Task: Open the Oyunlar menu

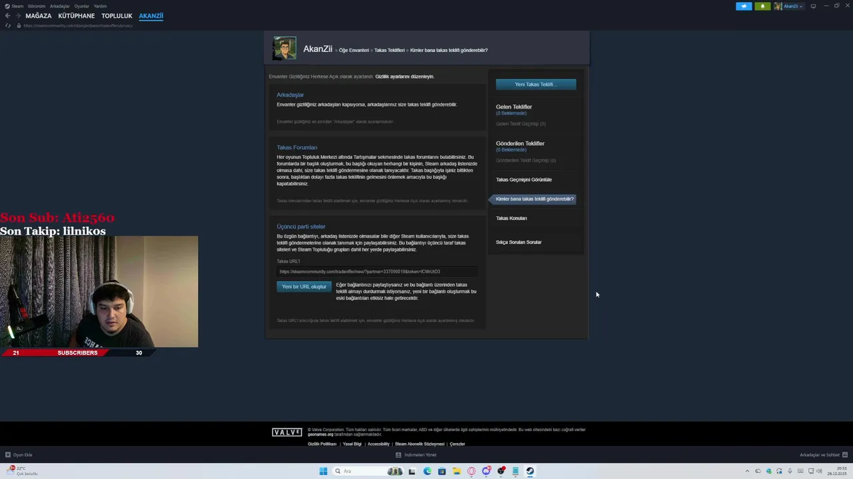Action: (x=82, y=6)
